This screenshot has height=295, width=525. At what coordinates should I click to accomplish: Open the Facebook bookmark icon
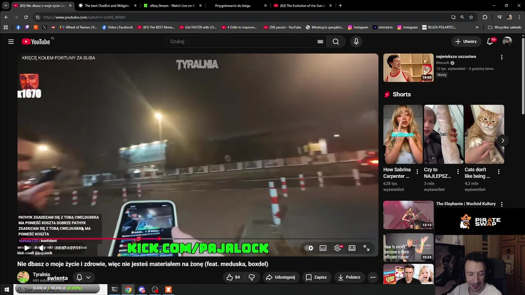pos(18,27)
